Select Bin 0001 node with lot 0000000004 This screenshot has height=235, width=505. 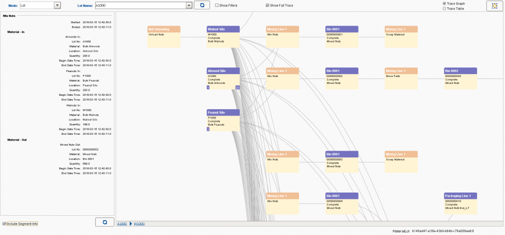(x=342, y=203)
